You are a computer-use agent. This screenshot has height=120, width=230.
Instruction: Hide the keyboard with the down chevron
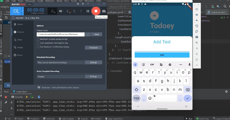(138, 106)
